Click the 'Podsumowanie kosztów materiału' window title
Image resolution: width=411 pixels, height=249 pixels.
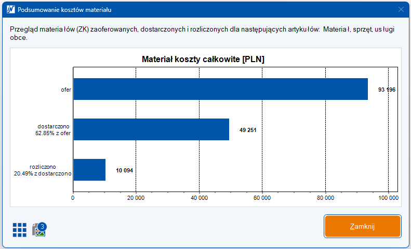tap(64, 9)
